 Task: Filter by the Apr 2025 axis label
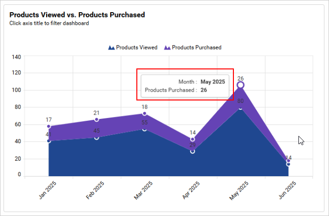[x=192, y=189]
